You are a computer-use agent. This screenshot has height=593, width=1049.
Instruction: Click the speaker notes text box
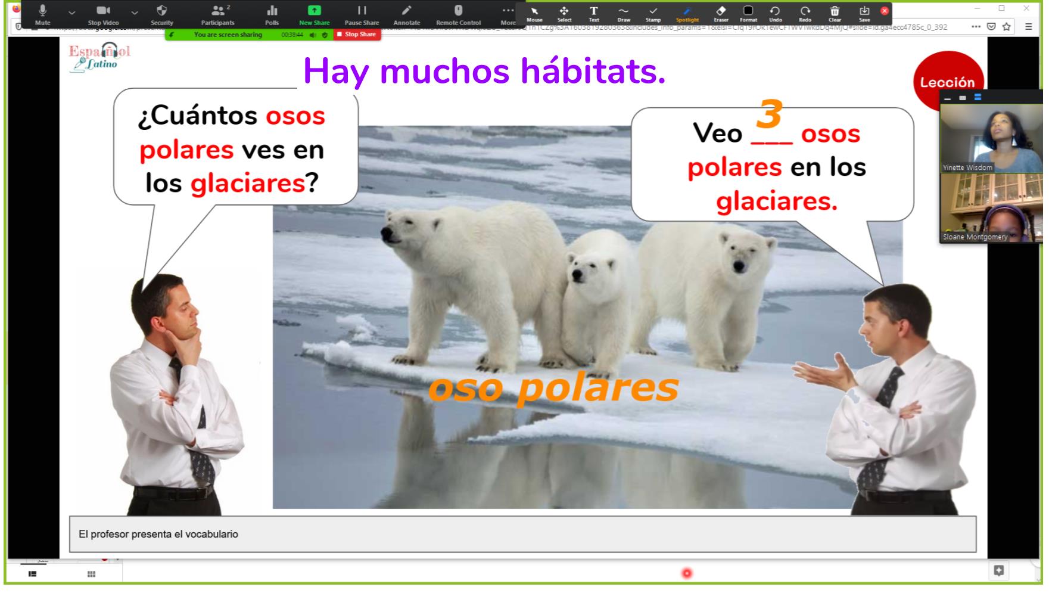tap(522, 534)
